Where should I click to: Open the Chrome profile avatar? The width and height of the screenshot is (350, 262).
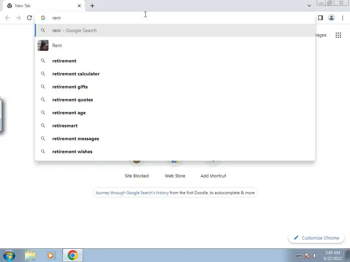(332, 18)
